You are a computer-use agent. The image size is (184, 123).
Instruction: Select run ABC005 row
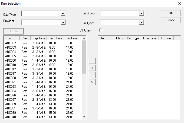click(43, 56)
